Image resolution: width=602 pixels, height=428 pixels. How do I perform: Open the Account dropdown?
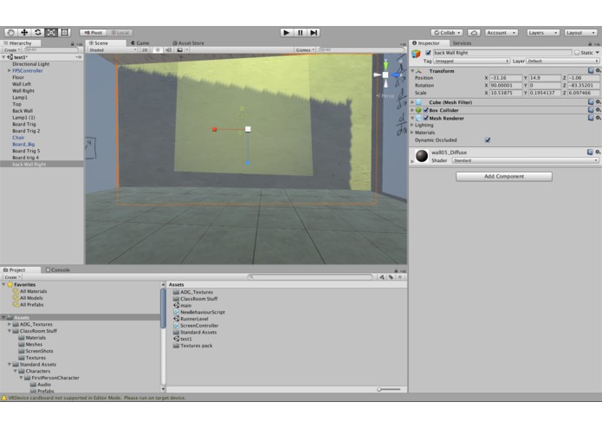pos(502,33)
